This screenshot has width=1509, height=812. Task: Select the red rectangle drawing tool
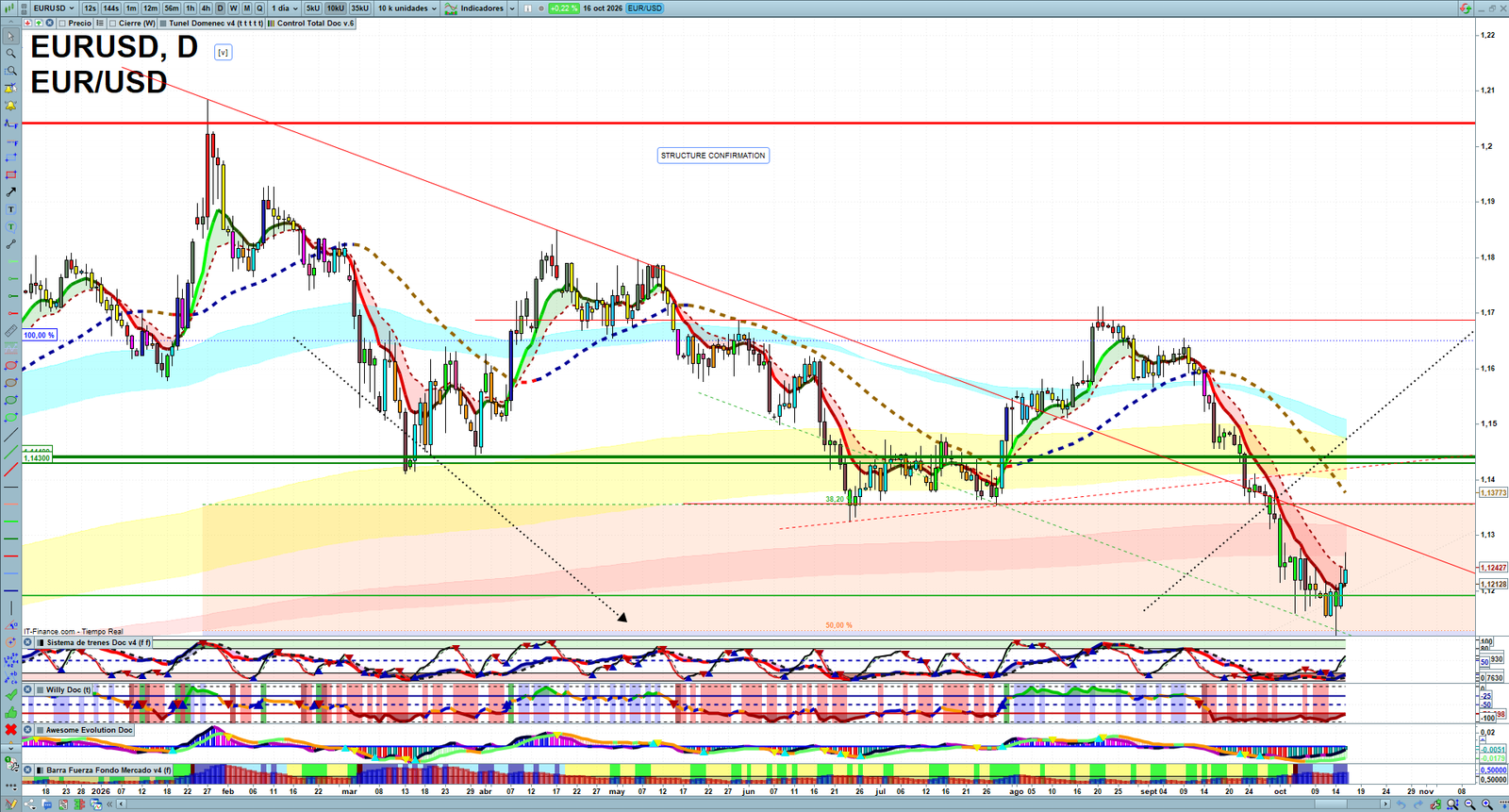[10, 174]
